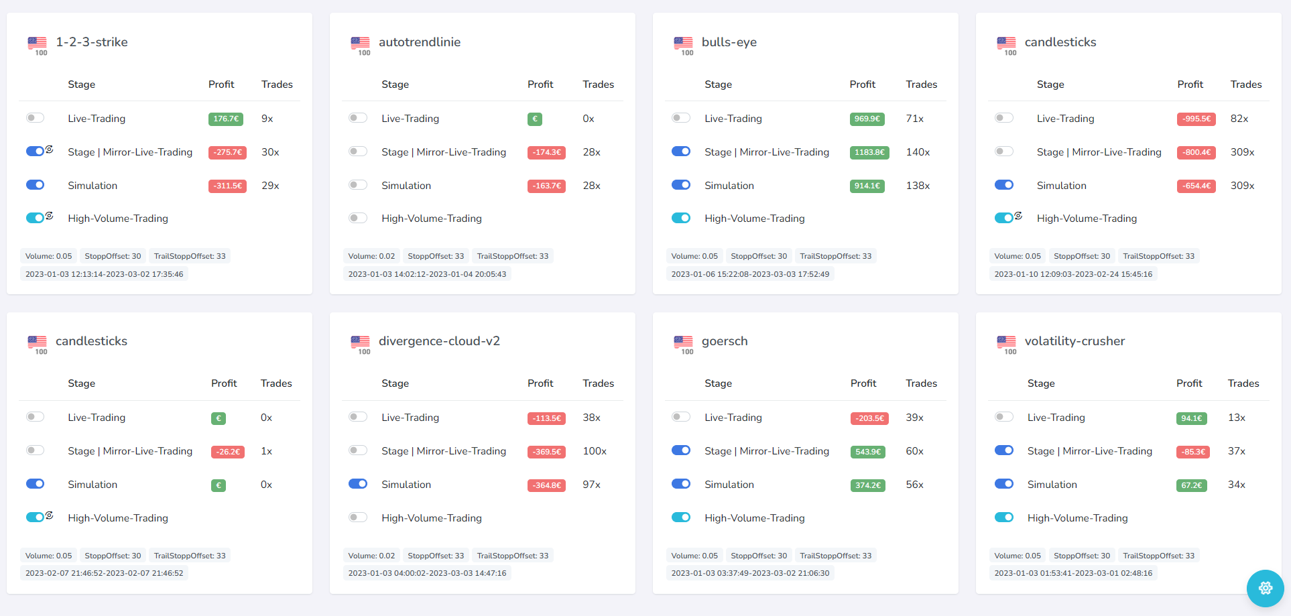Disable Simulation in the 1-2-3-strike card
Viewport: 1291px width, 616px height.
(35, 185)
